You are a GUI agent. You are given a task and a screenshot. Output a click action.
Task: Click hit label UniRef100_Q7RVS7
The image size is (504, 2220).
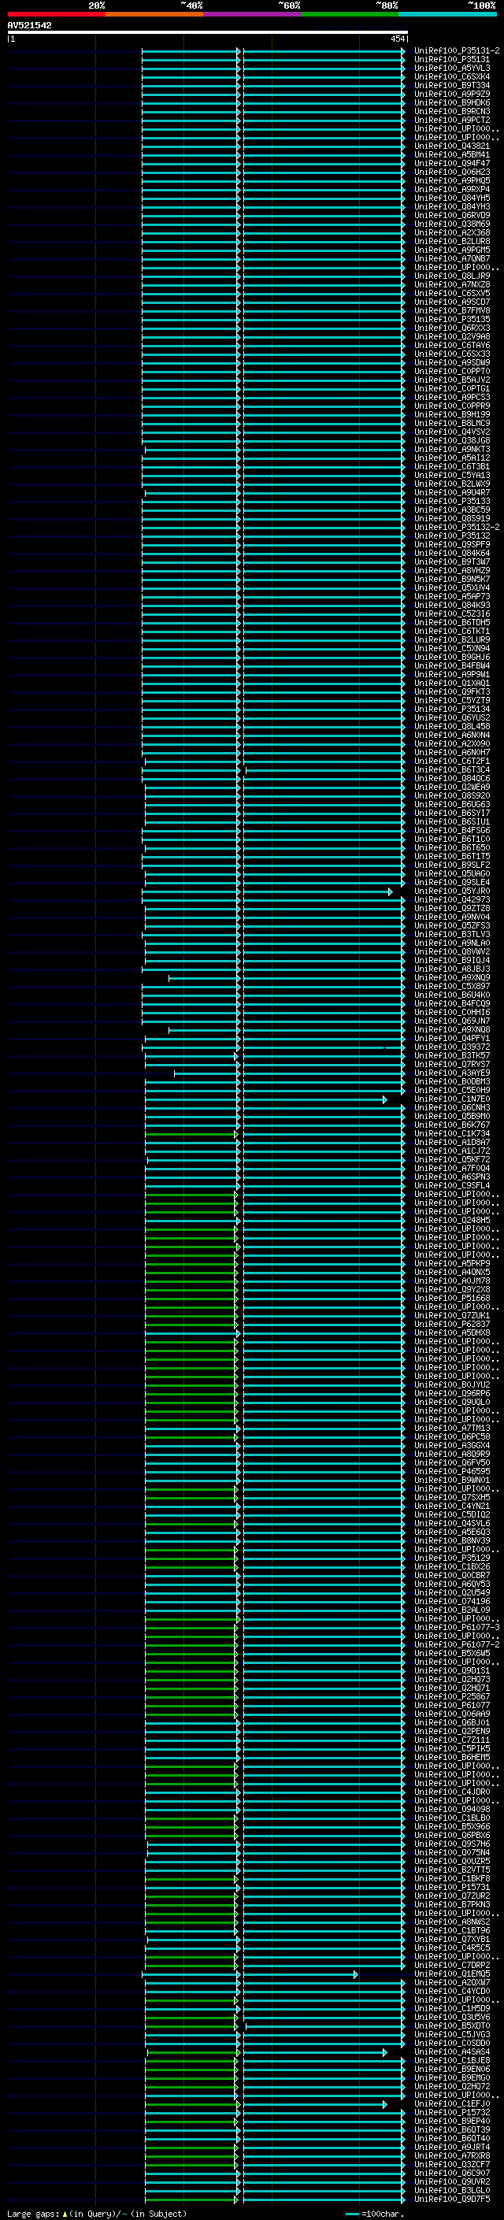coord(452,1065)
